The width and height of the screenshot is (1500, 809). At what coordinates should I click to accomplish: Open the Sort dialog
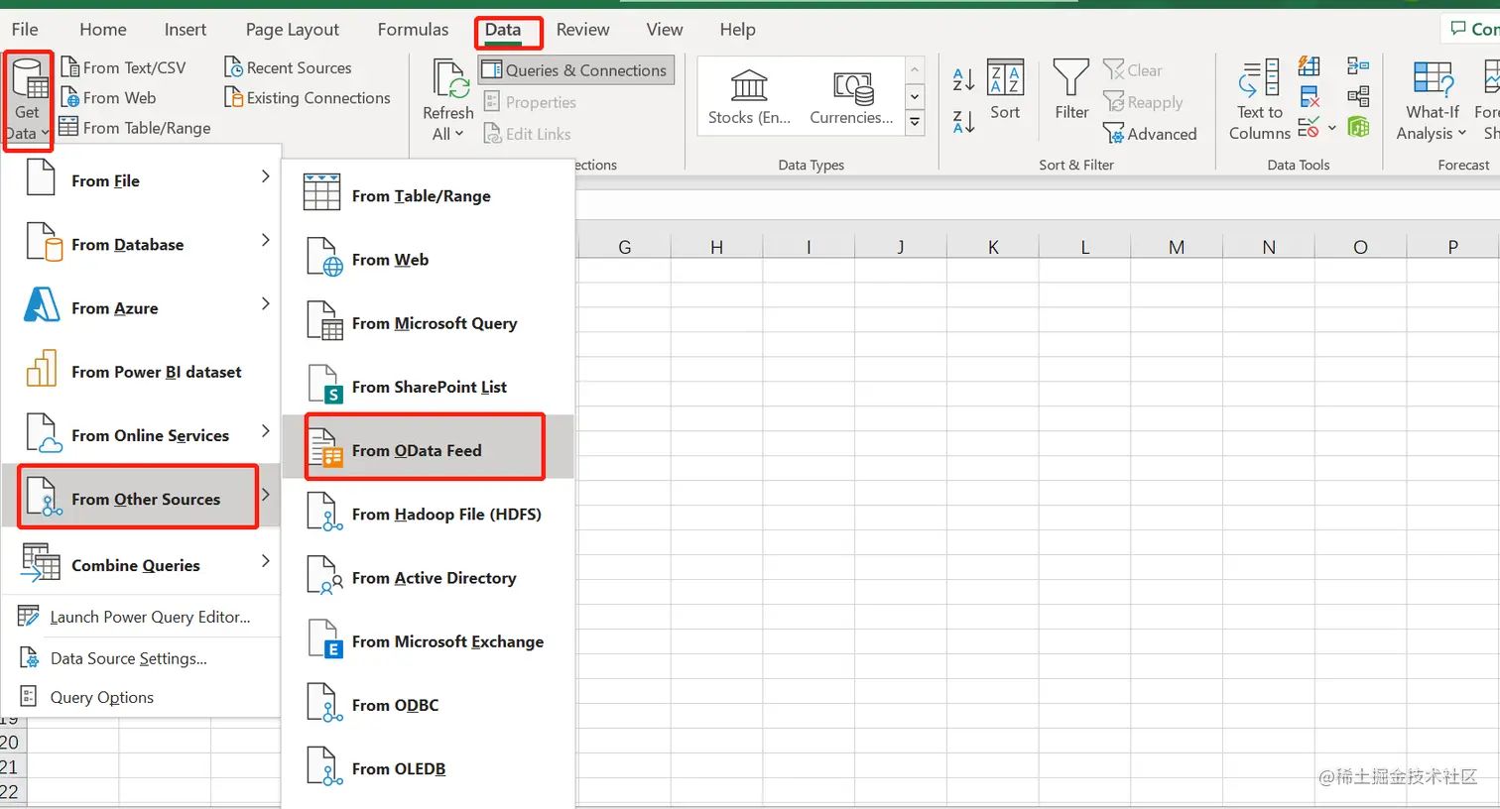tap(1005, 90)
